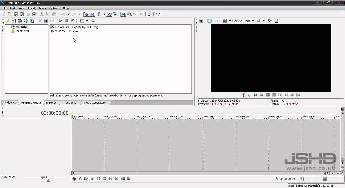Image resolution: width=345 pixels, height=188 pixels.
Task: Toggle Loop Playback under the video preview
Action: (x=250, y=95)
